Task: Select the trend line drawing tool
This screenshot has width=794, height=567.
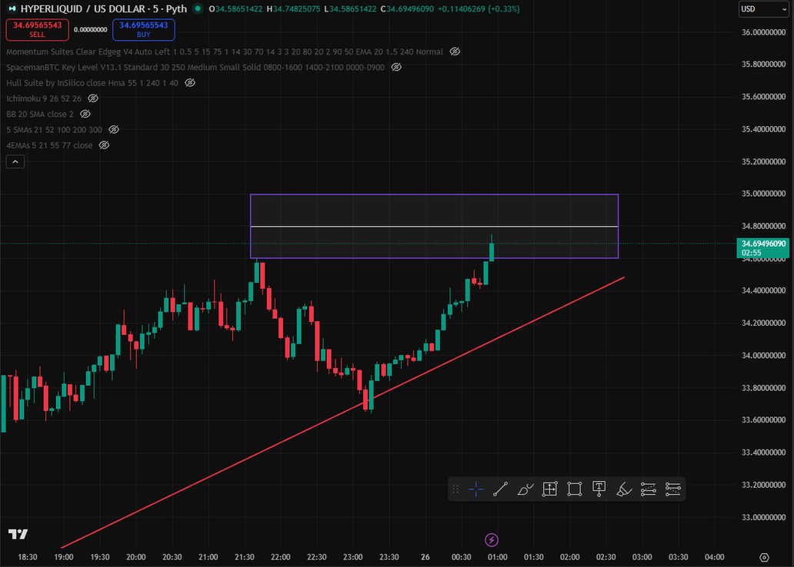Action: click(x=500, y=489)
